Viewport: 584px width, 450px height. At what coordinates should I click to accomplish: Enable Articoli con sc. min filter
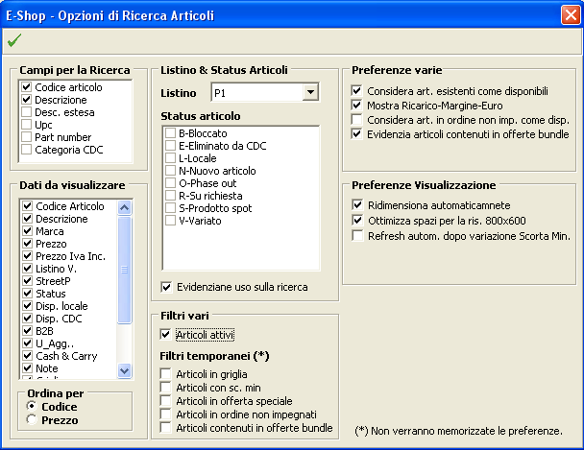165,387
